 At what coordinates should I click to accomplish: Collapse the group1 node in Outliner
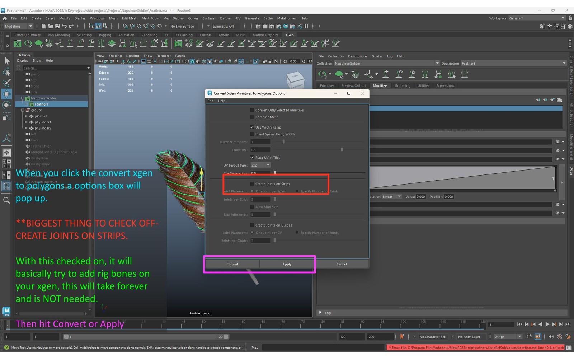(x=23, y=110)
